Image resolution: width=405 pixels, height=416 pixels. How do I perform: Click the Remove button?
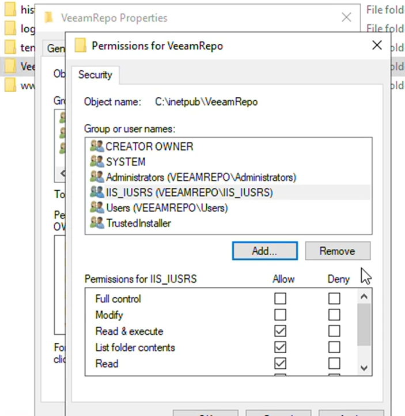pyautogui.click(x=338, y=251)
